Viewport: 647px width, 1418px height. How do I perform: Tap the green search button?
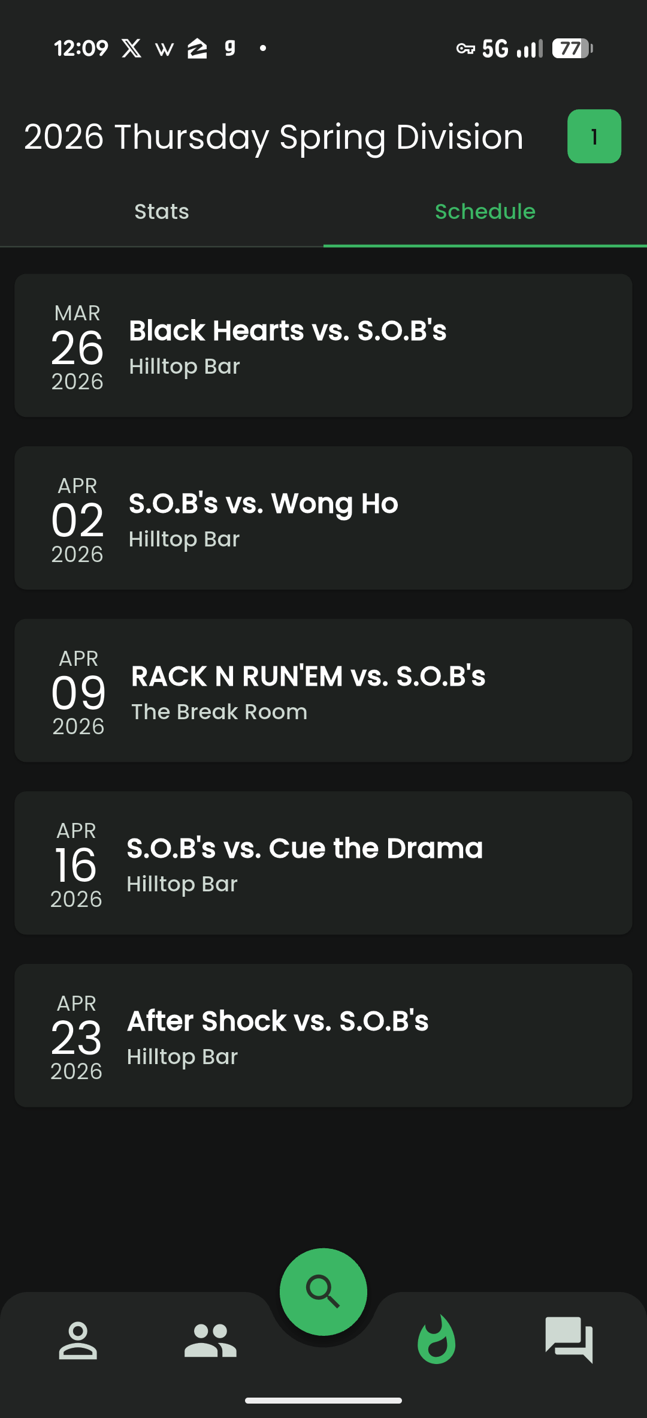323,1291
